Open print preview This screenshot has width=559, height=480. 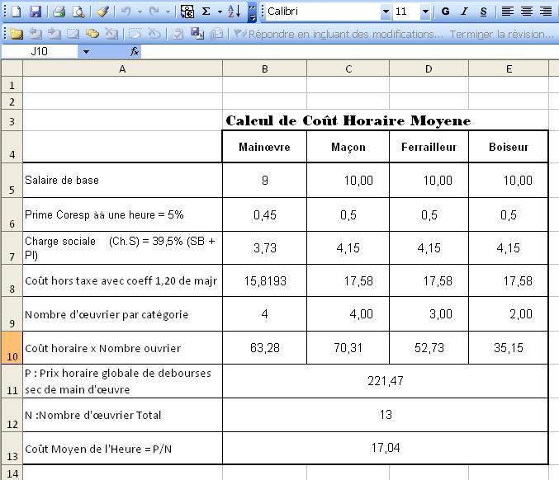point(78,12)
